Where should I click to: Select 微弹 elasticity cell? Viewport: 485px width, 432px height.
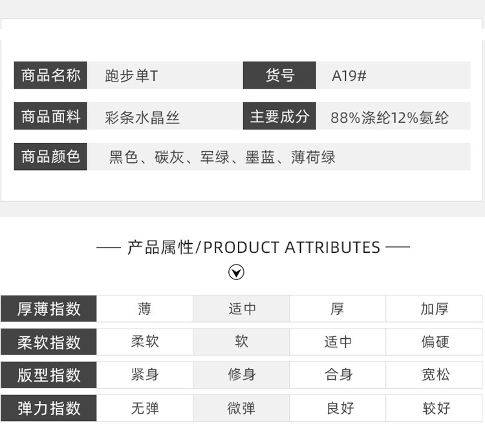242,408
